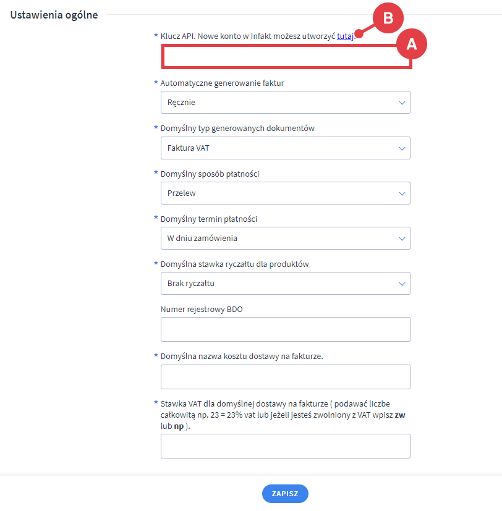Focus the 'Numer rejestrowy BDO' text field

click(x=285, y=329)
